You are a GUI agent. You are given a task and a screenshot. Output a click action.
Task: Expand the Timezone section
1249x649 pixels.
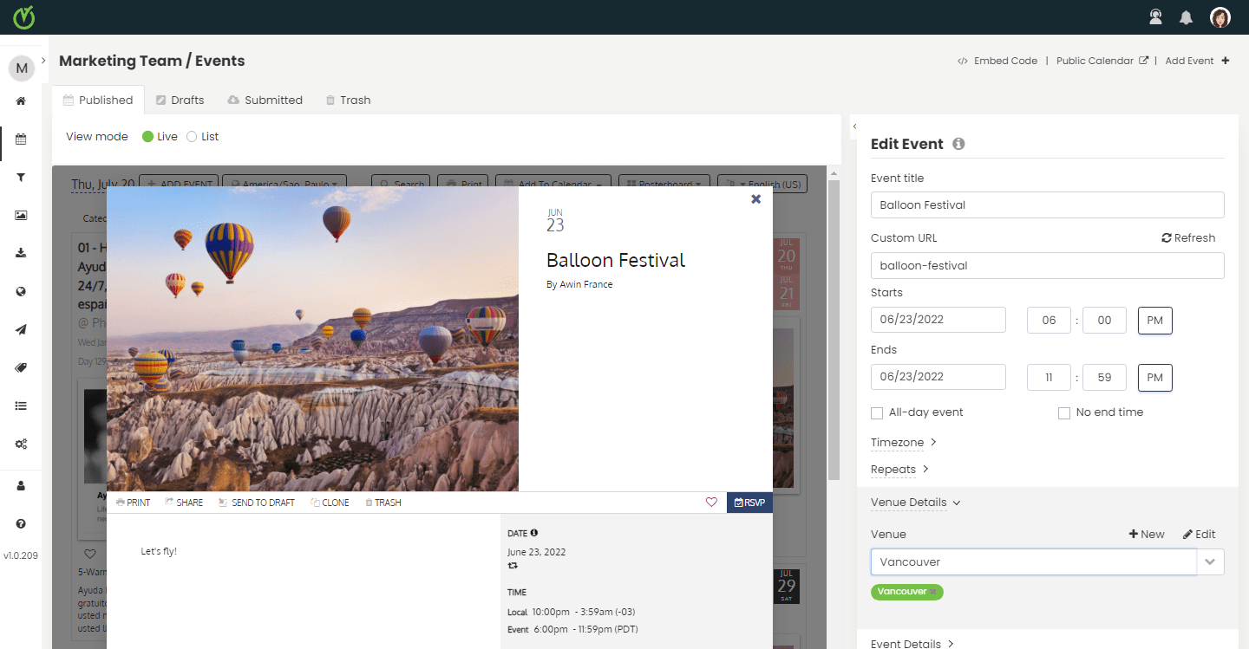pos(897,442)
